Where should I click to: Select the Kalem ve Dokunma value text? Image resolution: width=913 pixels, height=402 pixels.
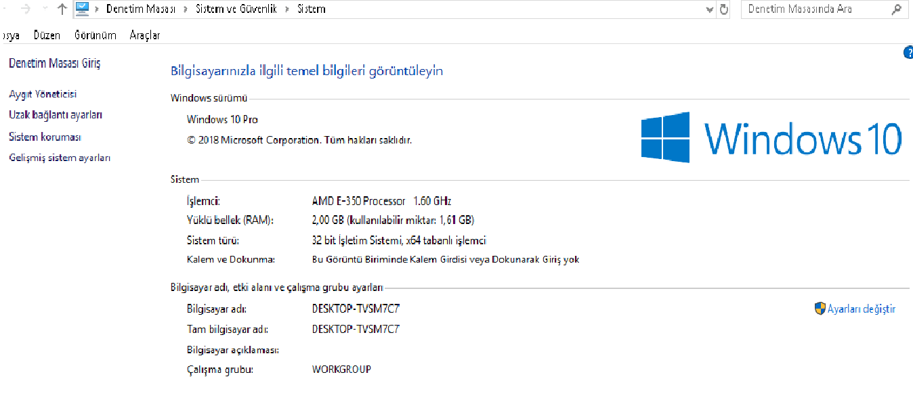click(x=446, y=259)
